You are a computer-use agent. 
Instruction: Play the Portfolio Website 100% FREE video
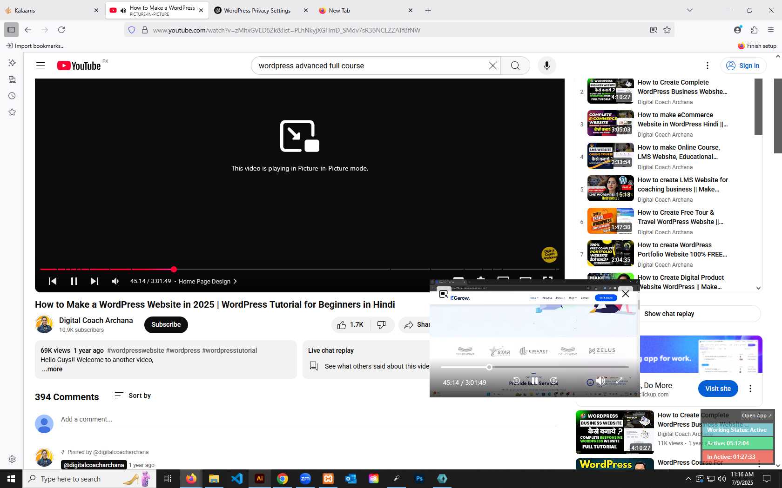pos(682,250)
